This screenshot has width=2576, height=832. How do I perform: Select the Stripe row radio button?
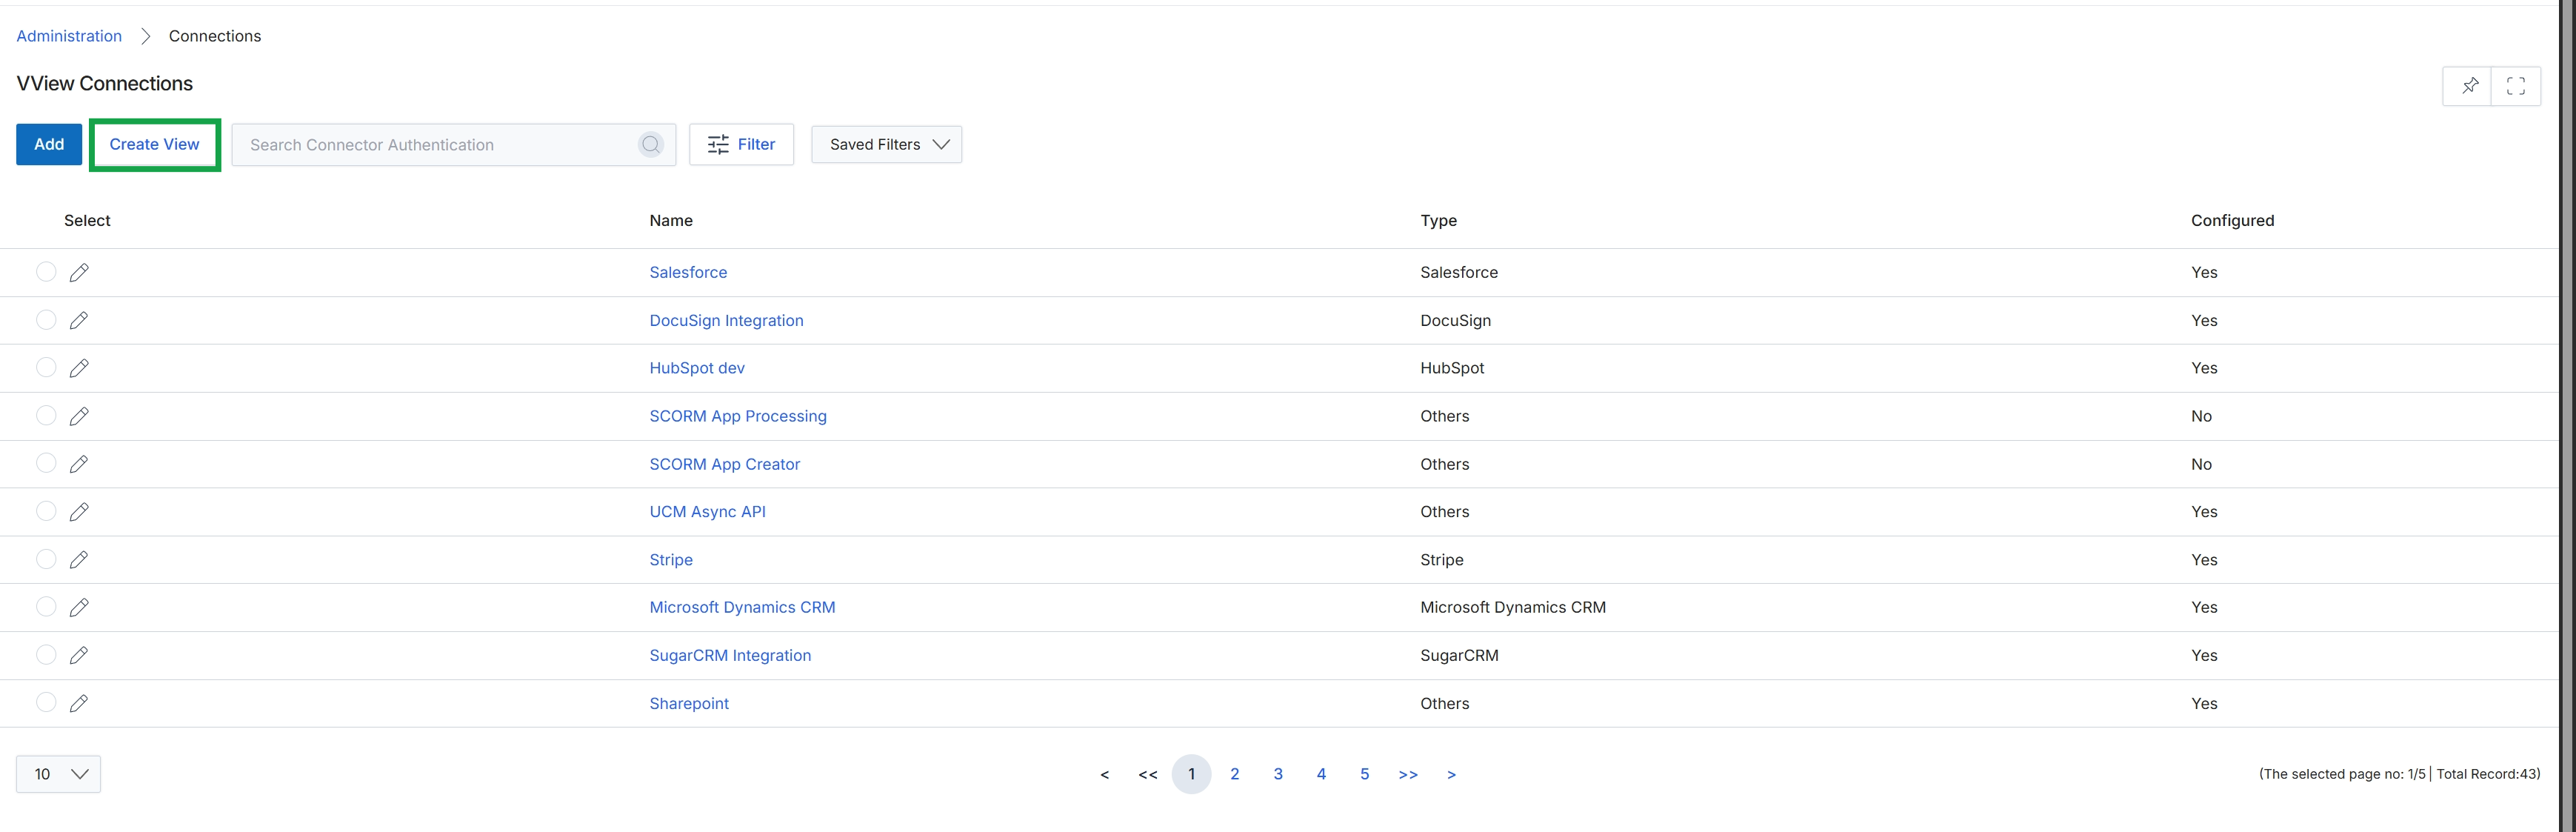[x=46, y=558]
